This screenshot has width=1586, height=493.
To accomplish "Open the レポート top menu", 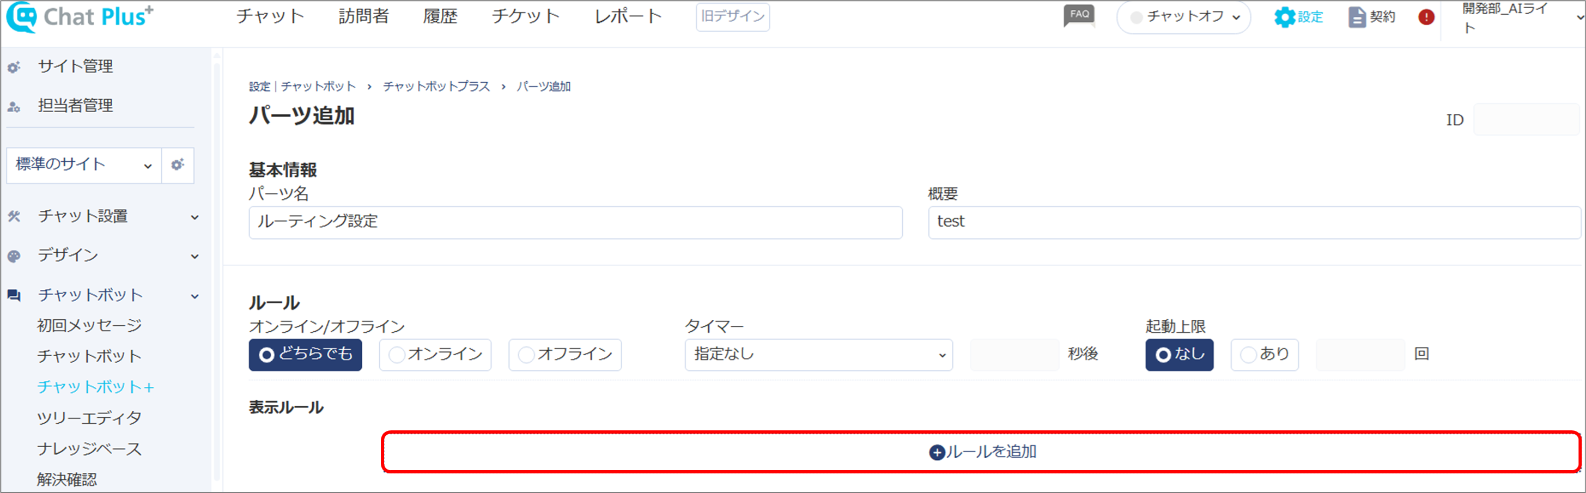I will [x=628, y=17].
